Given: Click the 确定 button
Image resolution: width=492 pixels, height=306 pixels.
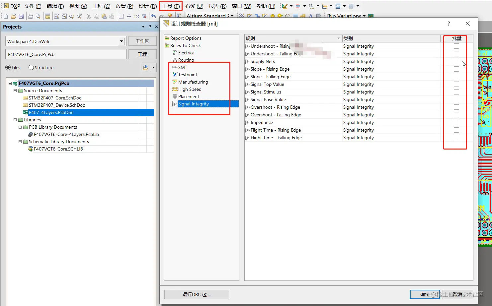Looking at the screenshot, I should pyautogui.click(x=425, y=294).
